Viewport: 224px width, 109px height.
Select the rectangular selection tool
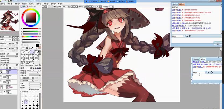[22, 45]
